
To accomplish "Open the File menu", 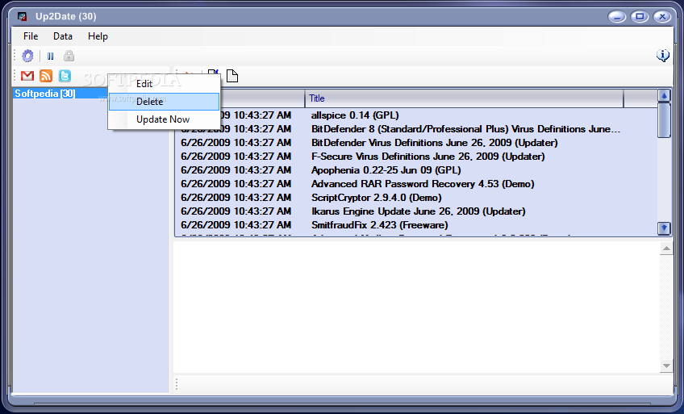I will 31,36.
